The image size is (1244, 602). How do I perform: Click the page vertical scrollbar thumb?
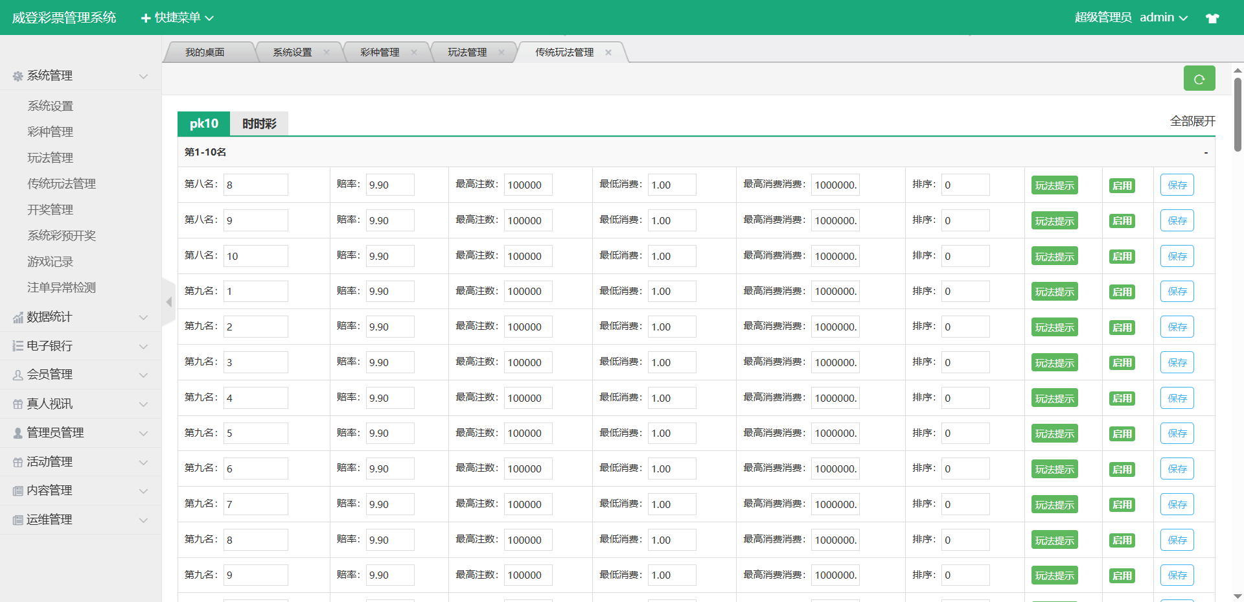tap(1238, 114)
